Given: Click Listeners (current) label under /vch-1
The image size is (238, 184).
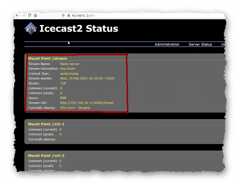Looking at the screenshot, I should [43, 130].
